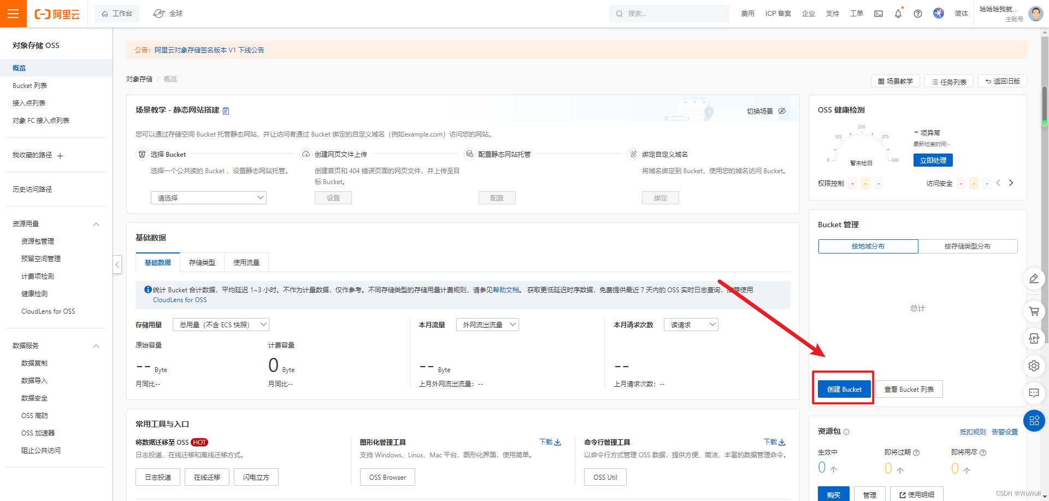
Task: Select 按地域分布 distribution toggle
Action: [x=868, y=246]
